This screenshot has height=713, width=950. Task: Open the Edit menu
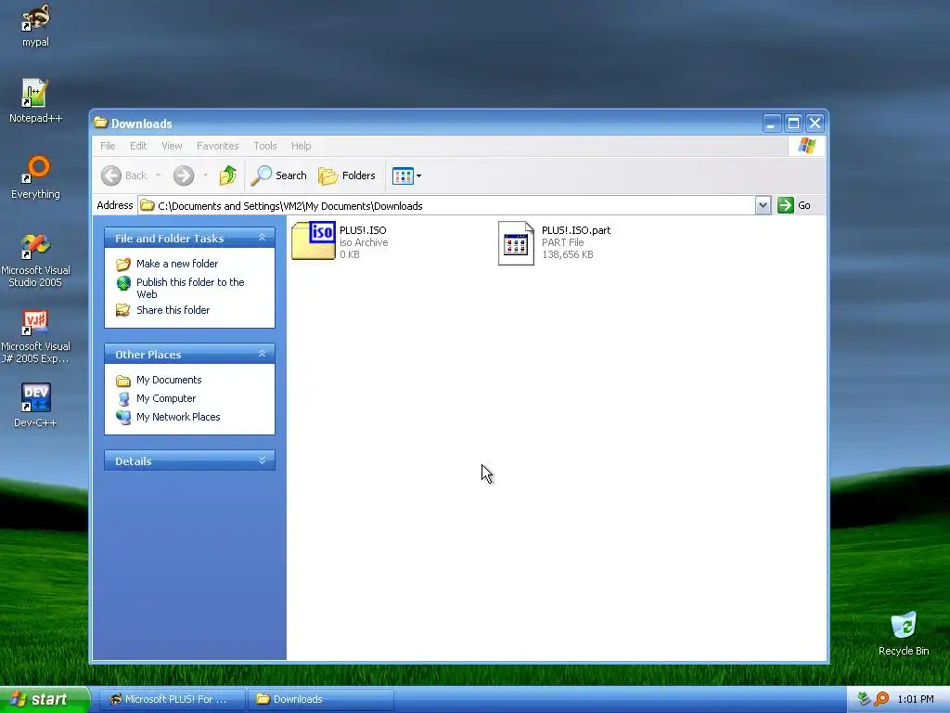(138, 146)
